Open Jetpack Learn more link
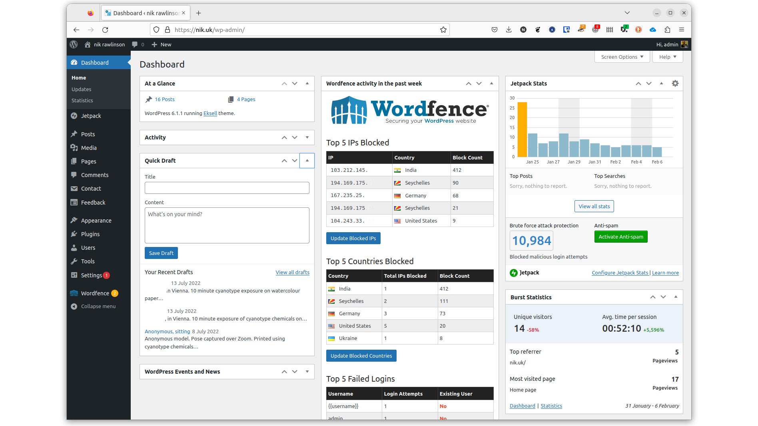758x426 pixels. pyautogui.click(x=665, y=273)
